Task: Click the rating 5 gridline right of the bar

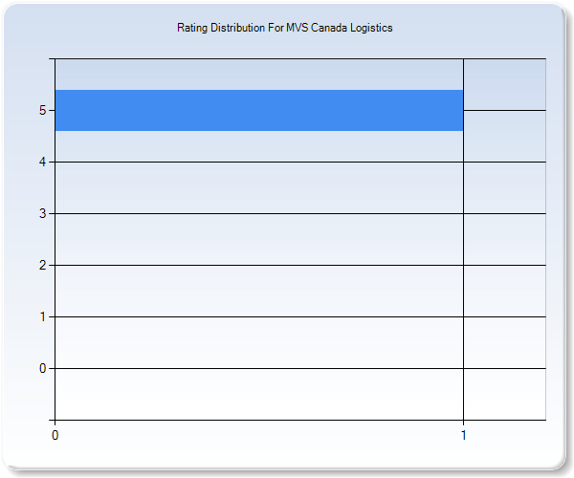Action: coord(504,110)
